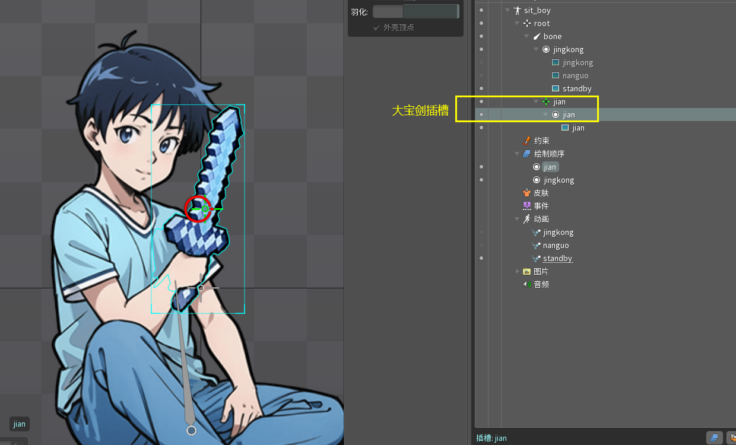Select the 皮肤 skins icon
This screenshot has width=736, height=445.
526,193
